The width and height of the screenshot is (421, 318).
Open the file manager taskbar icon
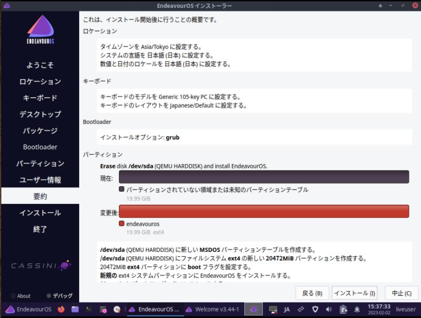(x=75, y=309)
